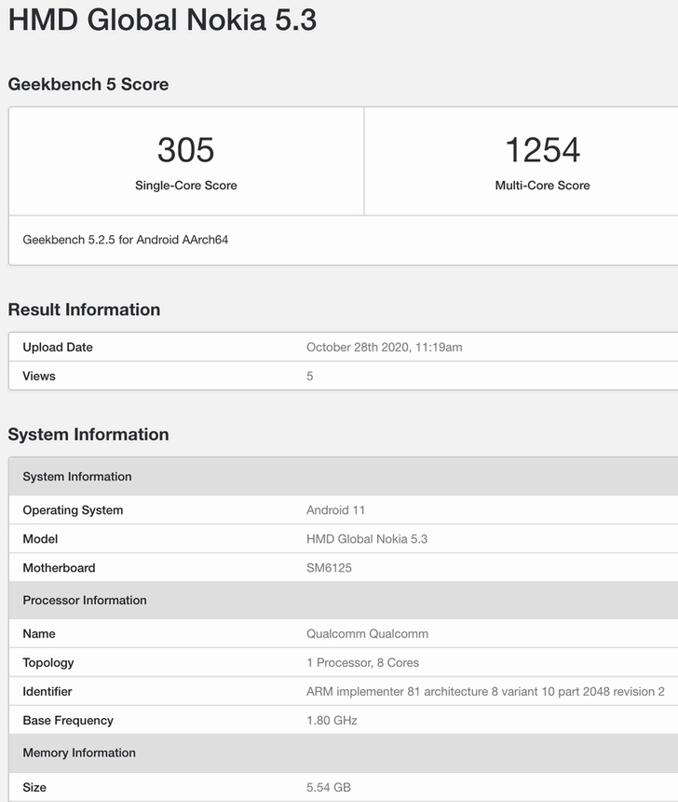Click the Views row label
This screenshot has height=802, width=678.
pos(39,376)
